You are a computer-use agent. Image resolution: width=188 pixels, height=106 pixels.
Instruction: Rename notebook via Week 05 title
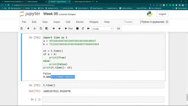[x=51, y=14]
